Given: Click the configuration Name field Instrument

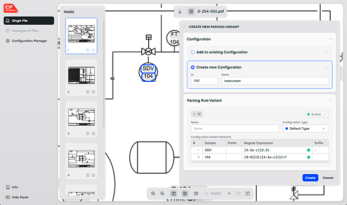Looking at the screenshot, I should [275, 81].
